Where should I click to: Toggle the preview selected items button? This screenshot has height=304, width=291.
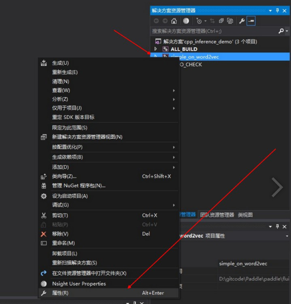[251, 21]
